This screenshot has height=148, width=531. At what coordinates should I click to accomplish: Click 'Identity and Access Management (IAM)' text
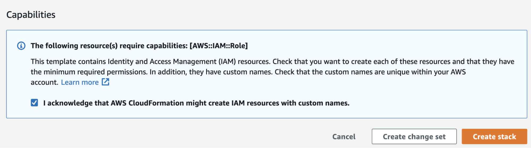[x=171, y=62]
